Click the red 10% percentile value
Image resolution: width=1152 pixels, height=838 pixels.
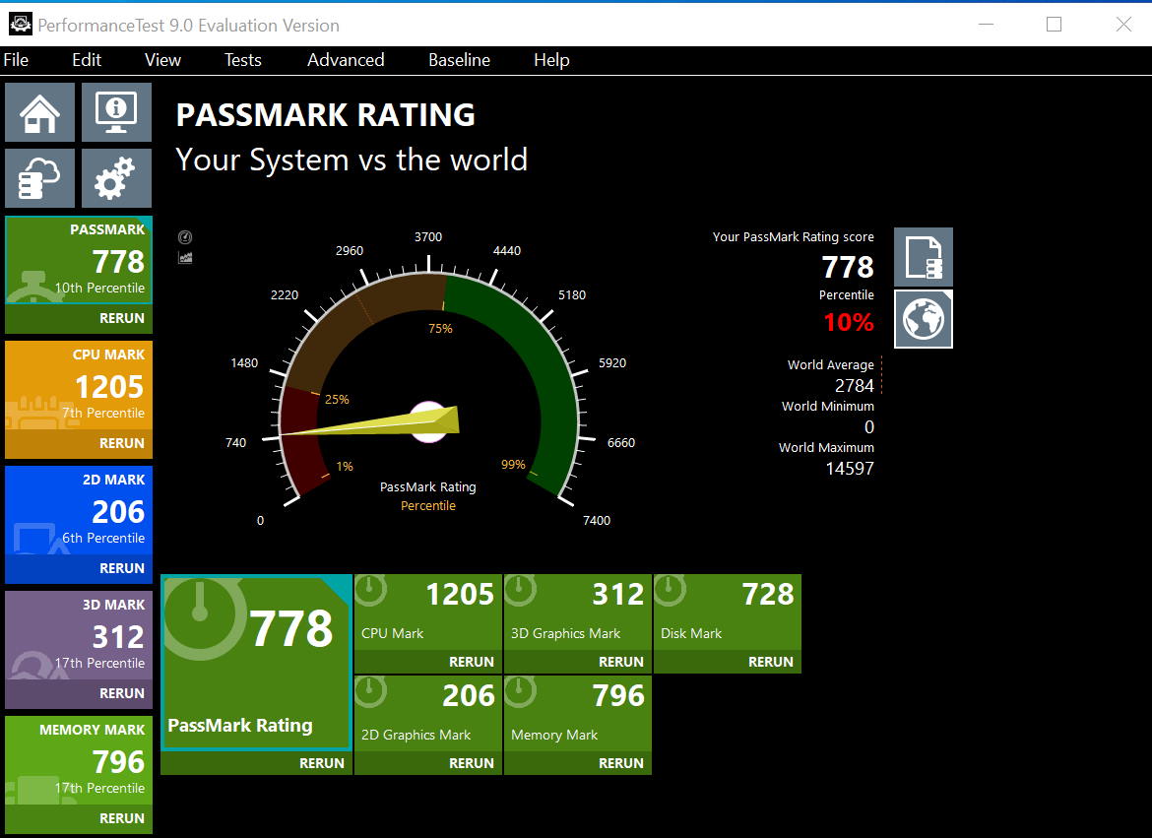[x=848, y=322]
